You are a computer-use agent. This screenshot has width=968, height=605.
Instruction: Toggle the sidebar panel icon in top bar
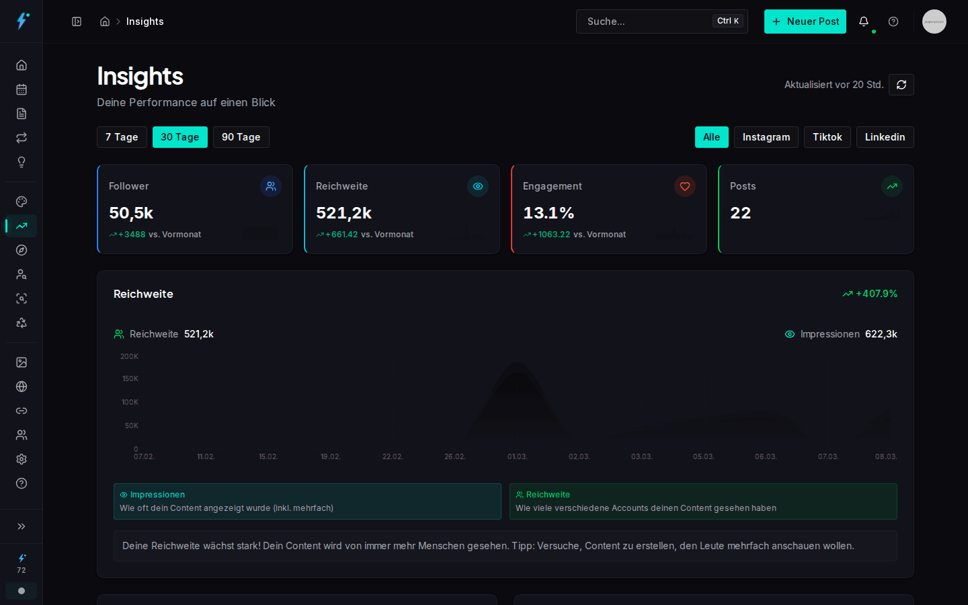coord(77,22)
